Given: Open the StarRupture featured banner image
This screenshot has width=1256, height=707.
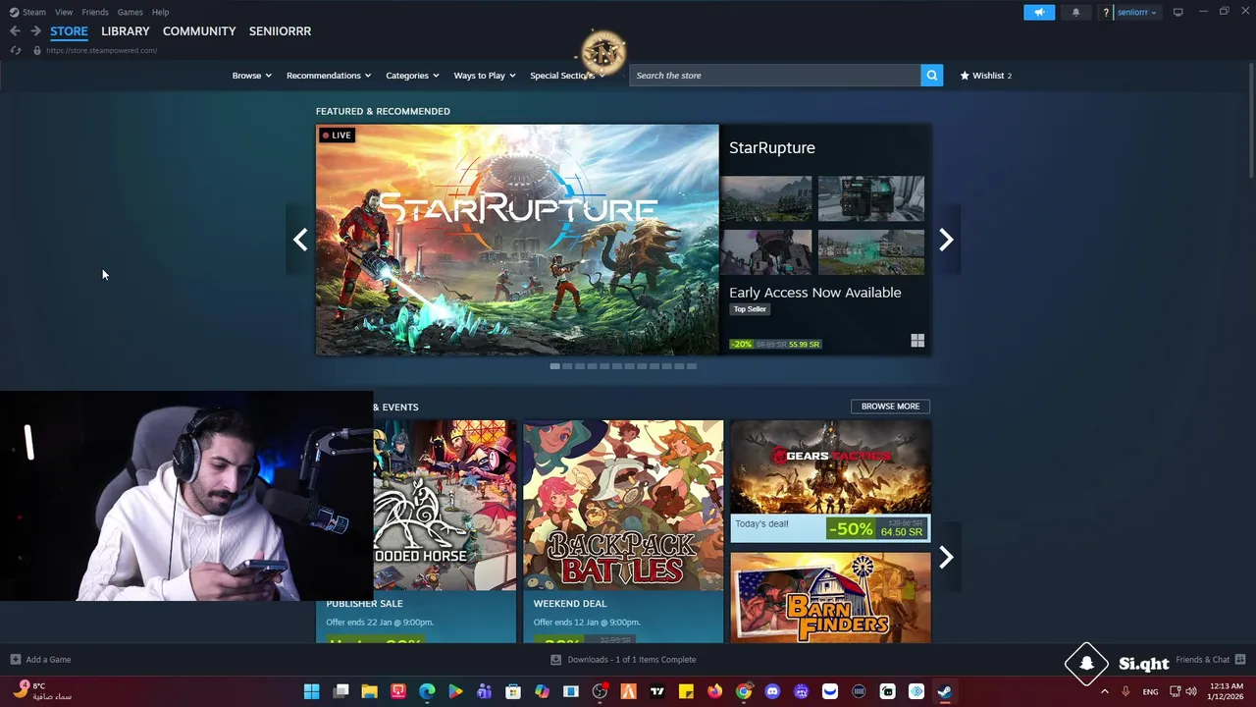Looking at the screenshot, I should (517, 240).
